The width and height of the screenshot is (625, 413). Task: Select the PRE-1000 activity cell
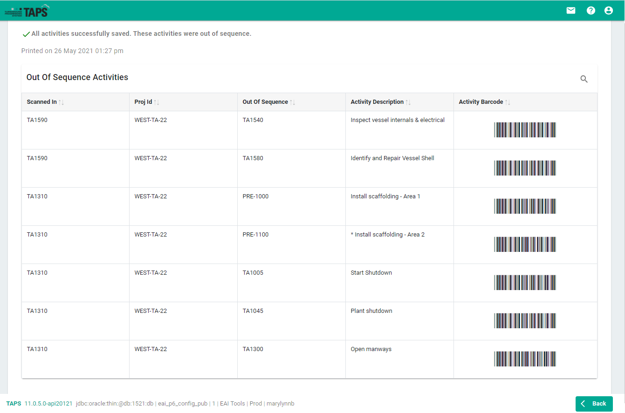(x=255, y=196)
